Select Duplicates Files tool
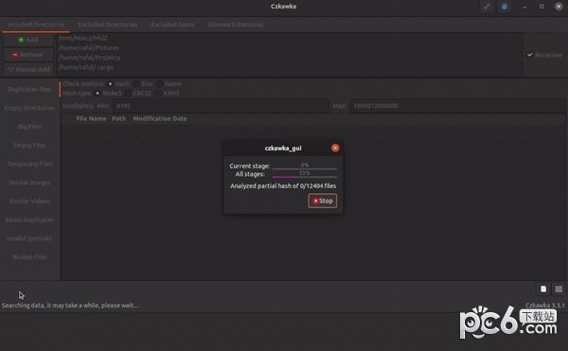Viewport: 568px width, 351px height. click(29, 89)
